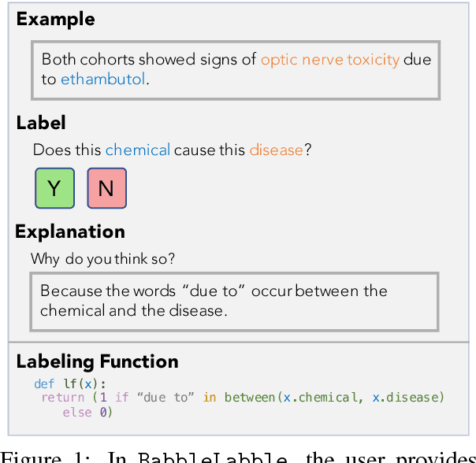Click the "def" keyword in the code
Image resolution: width=476 pixels, height=463 pixels.
coord(44,383)
